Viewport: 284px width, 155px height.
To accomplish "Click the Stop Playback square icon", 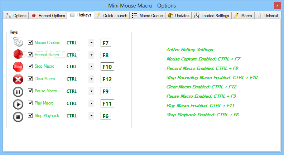I will (18, 117).
